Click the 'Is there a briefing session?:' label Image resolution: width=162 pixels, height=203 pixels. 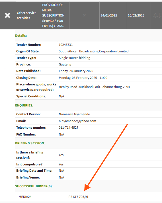30,155
